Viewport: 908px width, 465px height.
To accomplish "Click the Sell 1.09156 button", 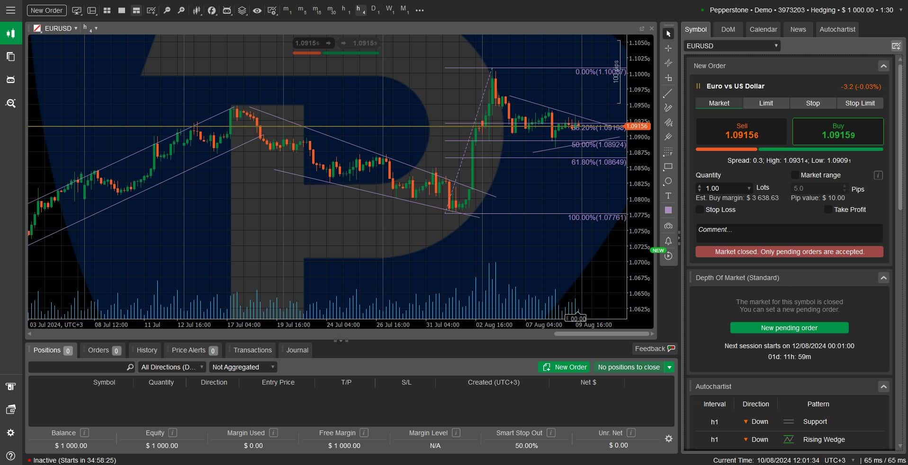I will tap(741, 131).
